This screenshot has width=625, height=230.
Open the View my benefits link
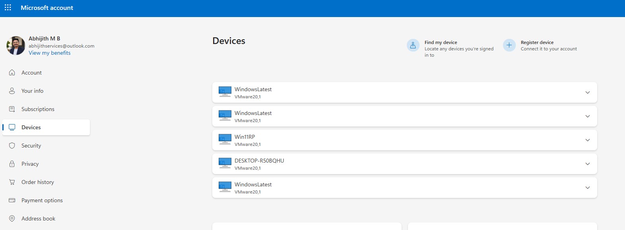[x=50, y=53]
